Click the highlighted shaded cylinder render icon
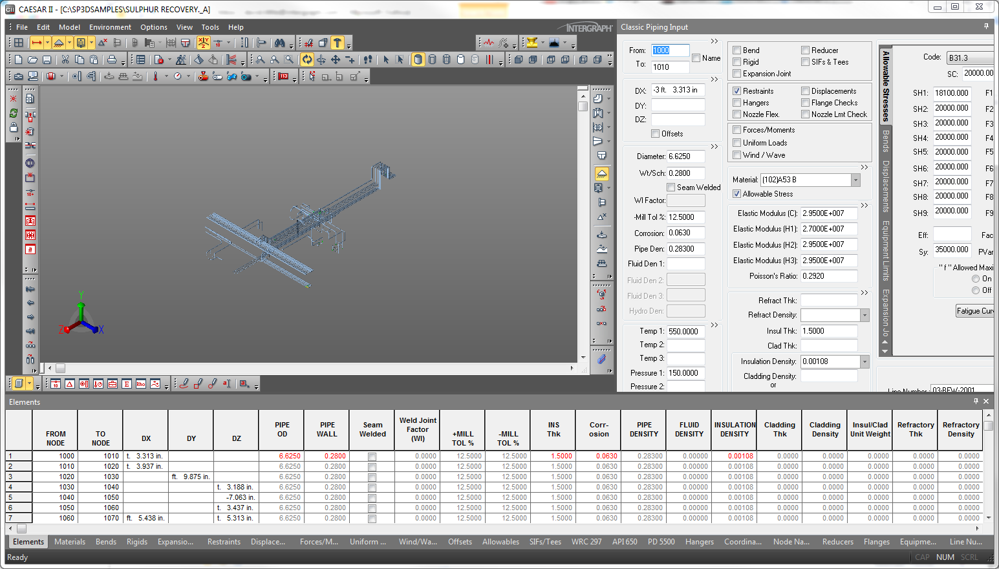Viewport: 999px width, 569px height. click(418, 59)
